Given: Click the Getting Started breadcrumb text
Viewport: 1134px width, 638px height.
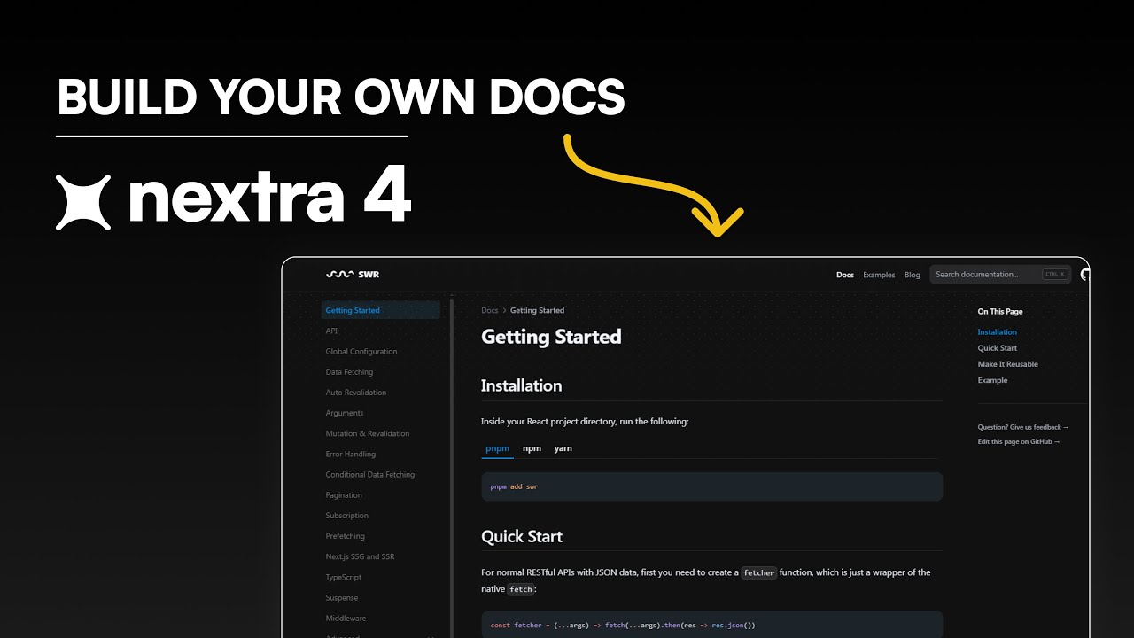Looking at the screenshot, I should click(x=537, y=310).
